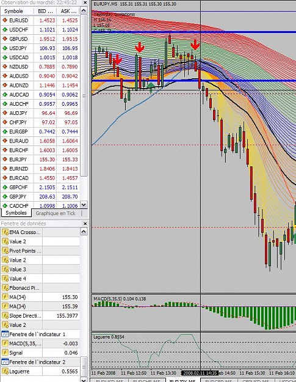Click the AUDJPY direction arrow icon

(x=5, y=113)
